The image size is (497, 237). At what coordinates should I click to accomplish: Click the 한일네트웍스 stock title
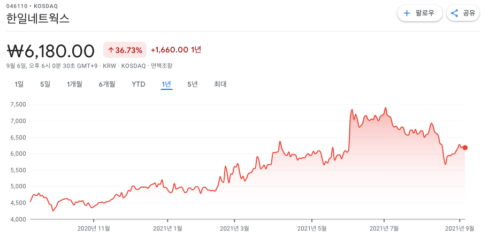pos(38,19)
